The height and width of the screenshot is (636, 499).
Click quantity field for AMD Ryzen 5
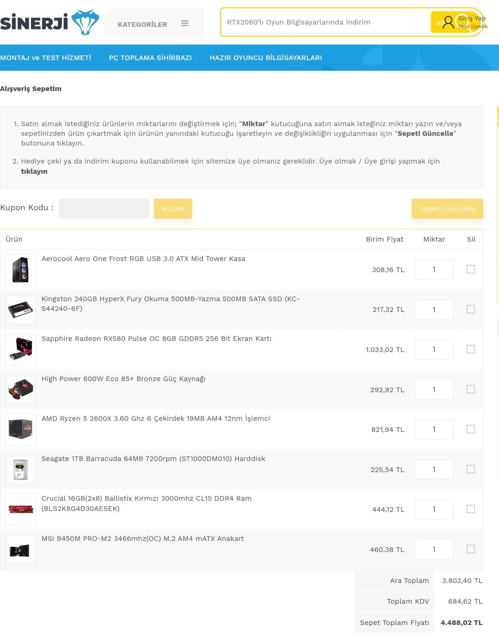[x=434, y=430]
